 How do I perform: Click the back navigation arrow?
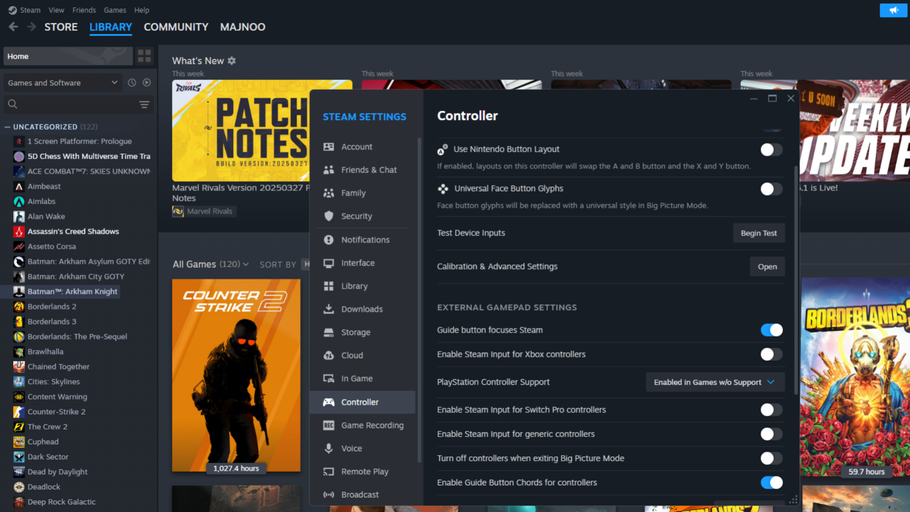[x=14, y=27]
